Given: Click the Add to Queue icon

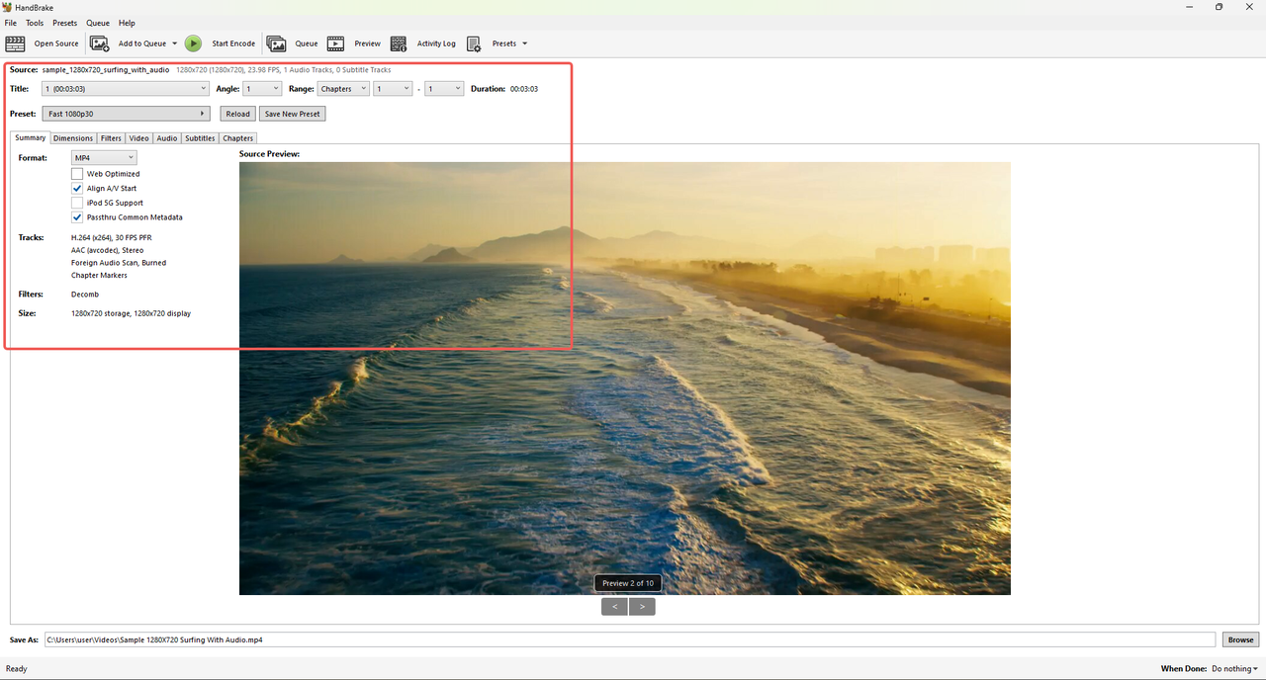Looking at the screenshot, I should pos(100,43).
